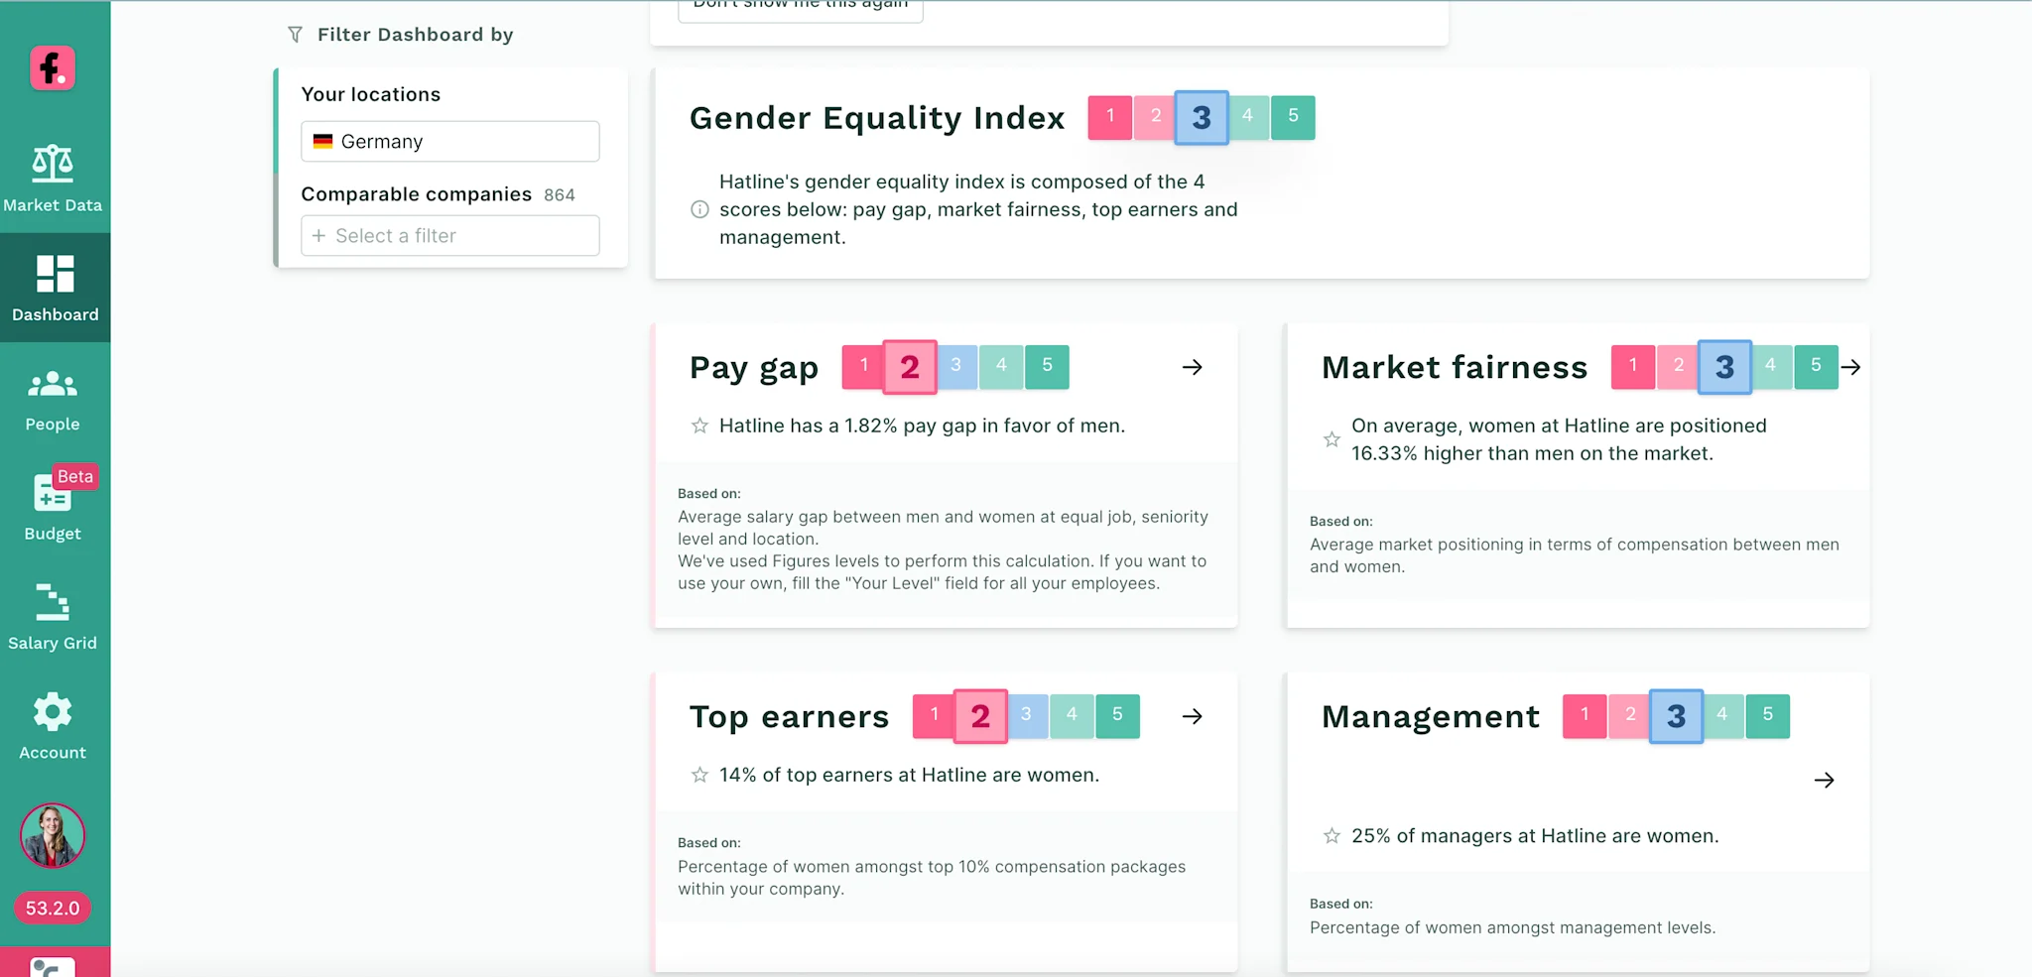Navigate to the Pay gap details page
This screenshot has height=977, width=2032.
(1191, 367)
